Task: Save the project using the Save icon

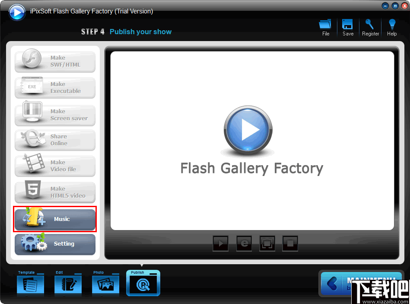Action: [347, 27]
